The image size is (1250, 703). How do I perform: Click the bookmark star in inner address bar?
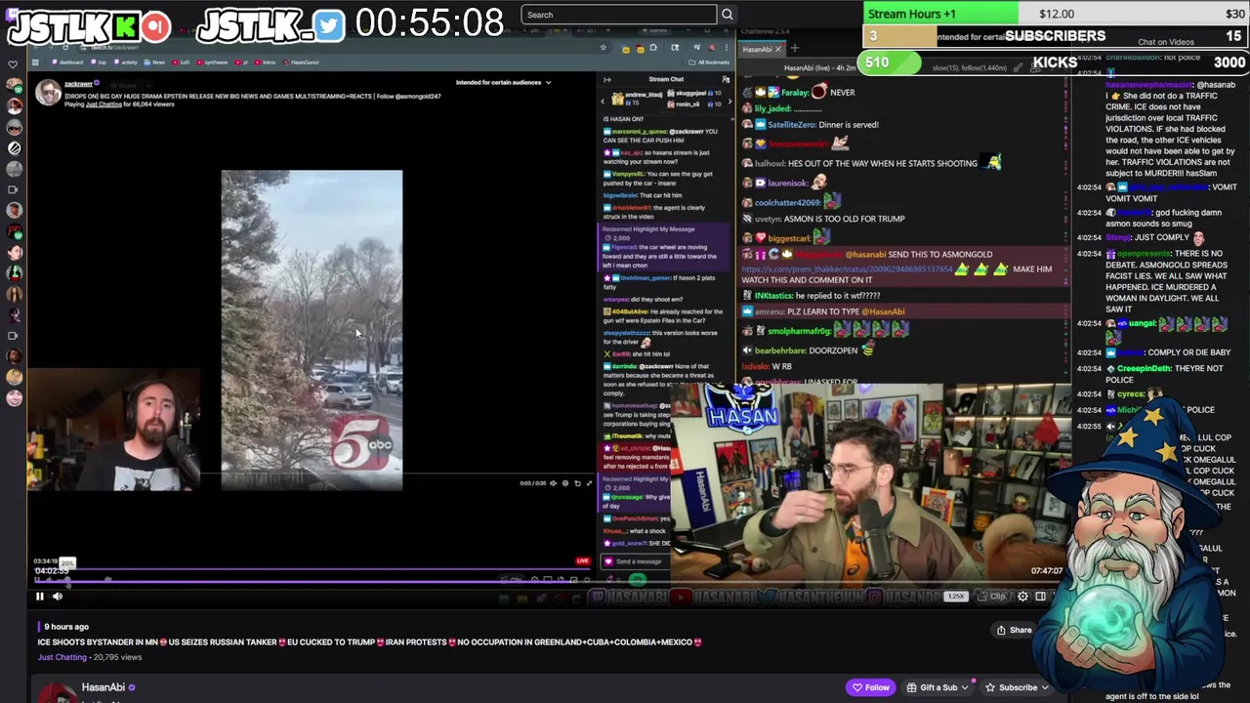(x=604, y=48)
